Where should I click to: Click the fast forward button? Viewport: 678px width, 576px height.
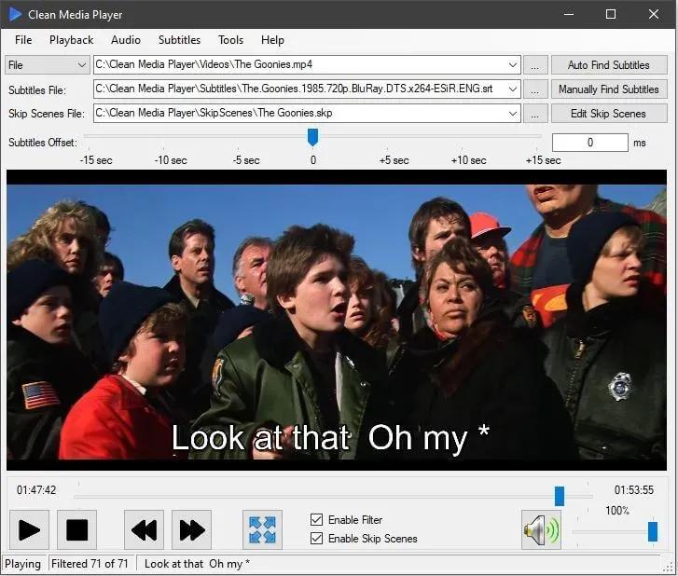tap(191, 529)
